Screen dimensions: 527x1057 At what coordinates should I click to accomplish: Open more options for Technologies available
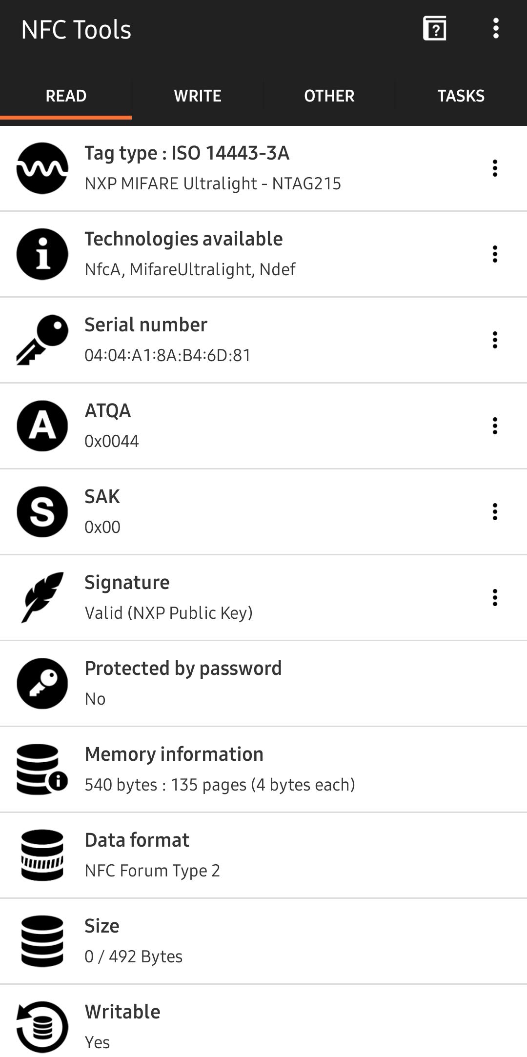click(x=495, y=254)
